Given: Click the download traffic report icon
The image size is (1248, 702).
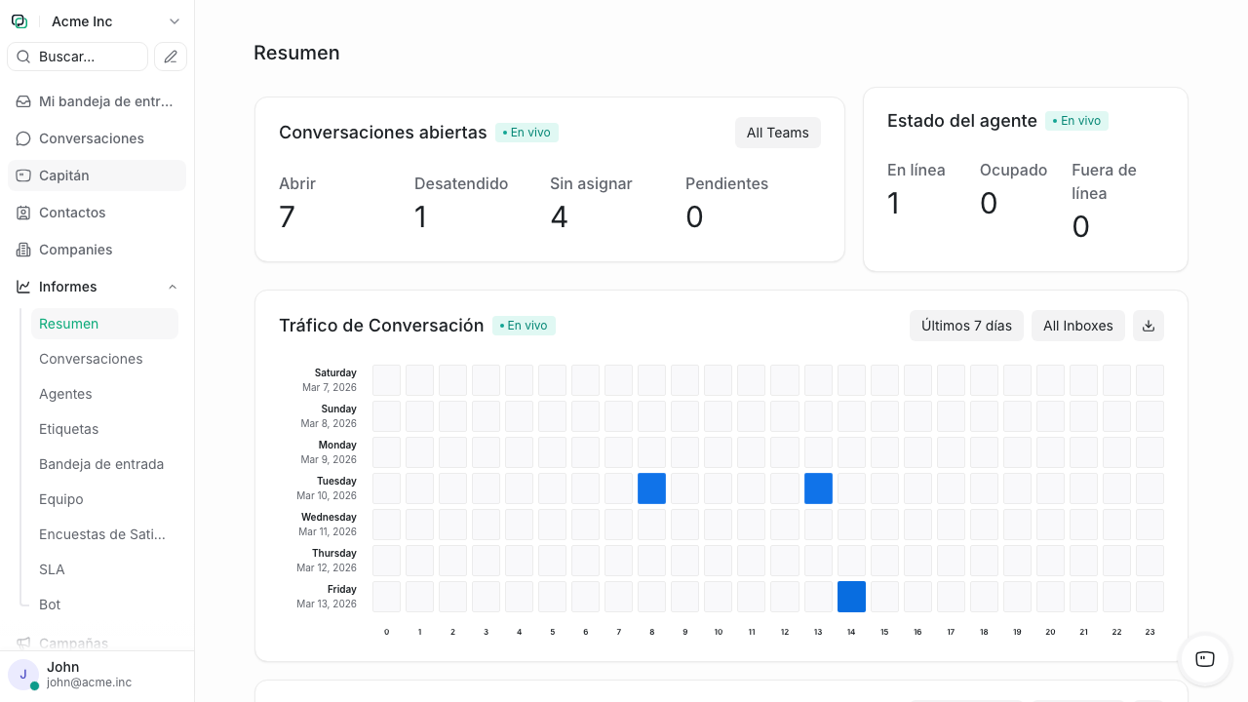Looking at the screenshot, I should tap(1149, 326).
